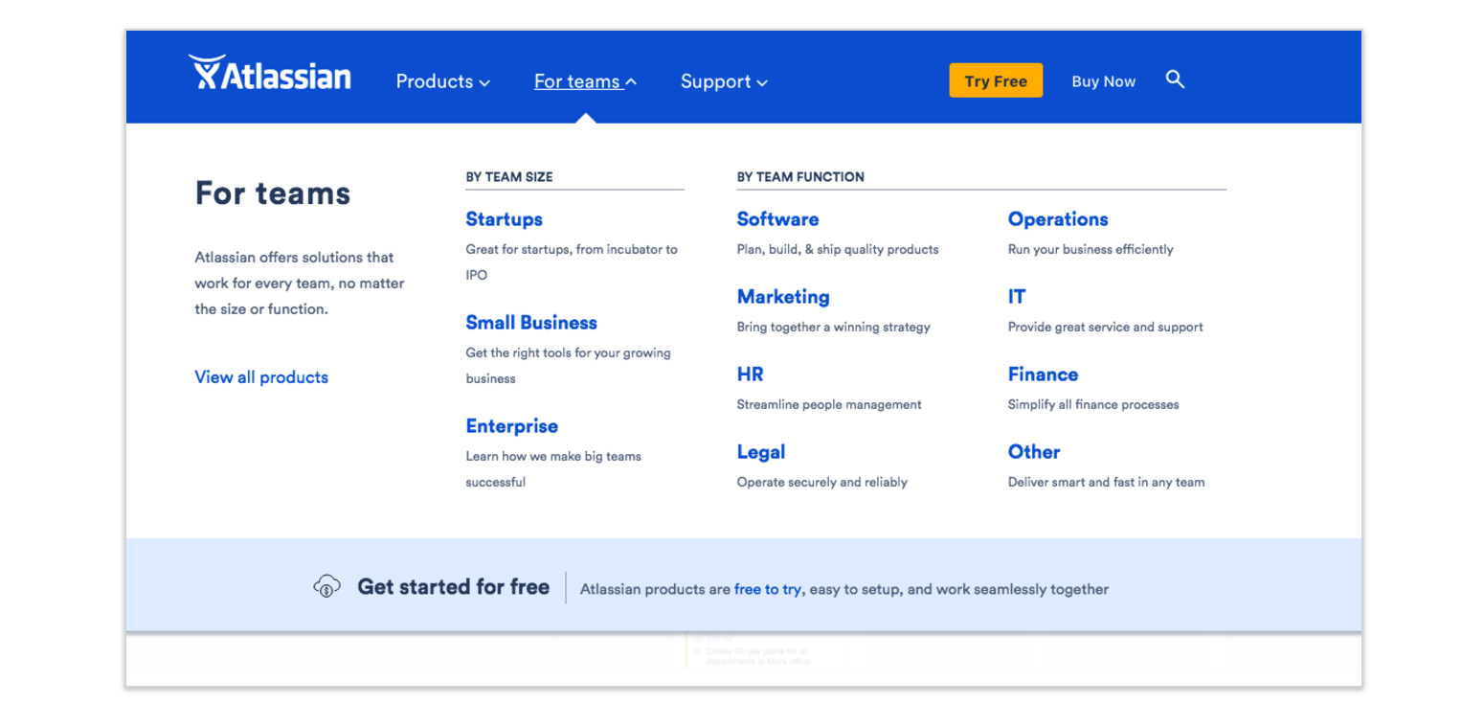Screen dimensions: 1484x726
Task: Select the Small Business link
Action: pyautogui.click(x=531, y=323)
